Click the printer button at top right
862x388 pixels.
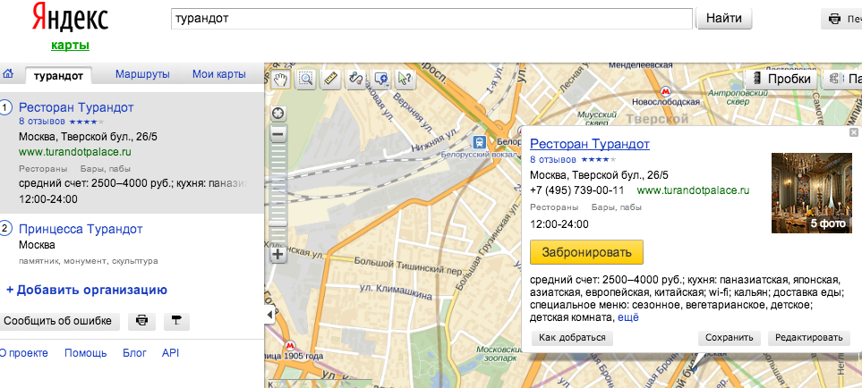[841, 19]
